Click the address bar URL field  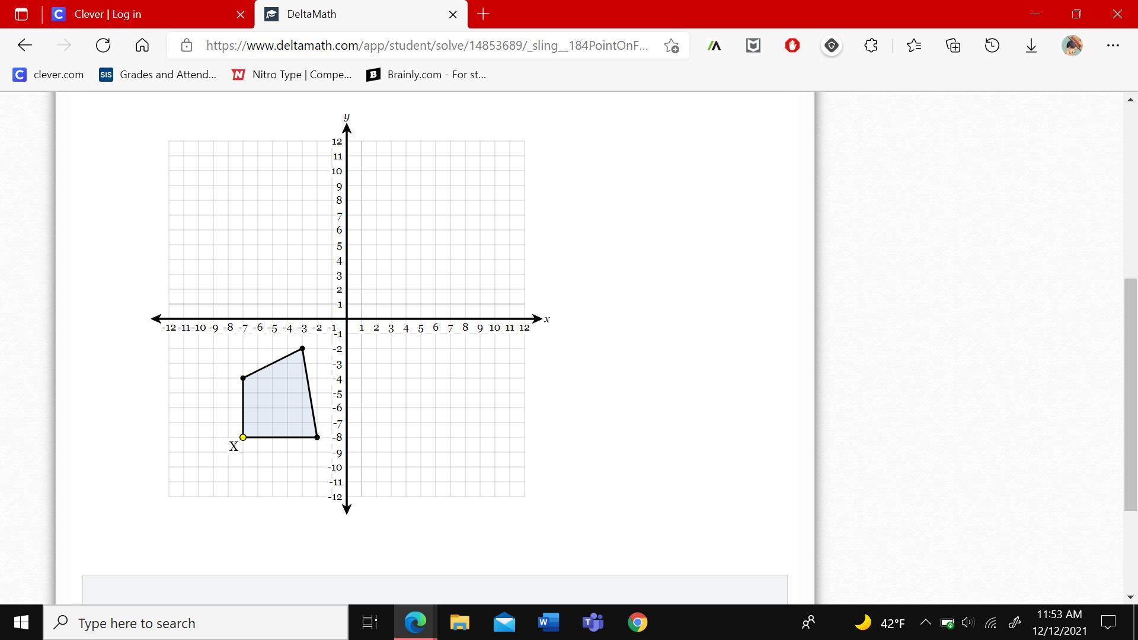427,46
